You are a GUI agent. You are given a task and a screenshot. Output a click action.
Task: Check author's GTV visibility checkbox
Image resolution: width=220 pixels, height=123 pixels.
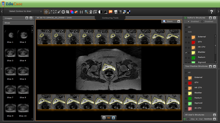pos(186,42)
